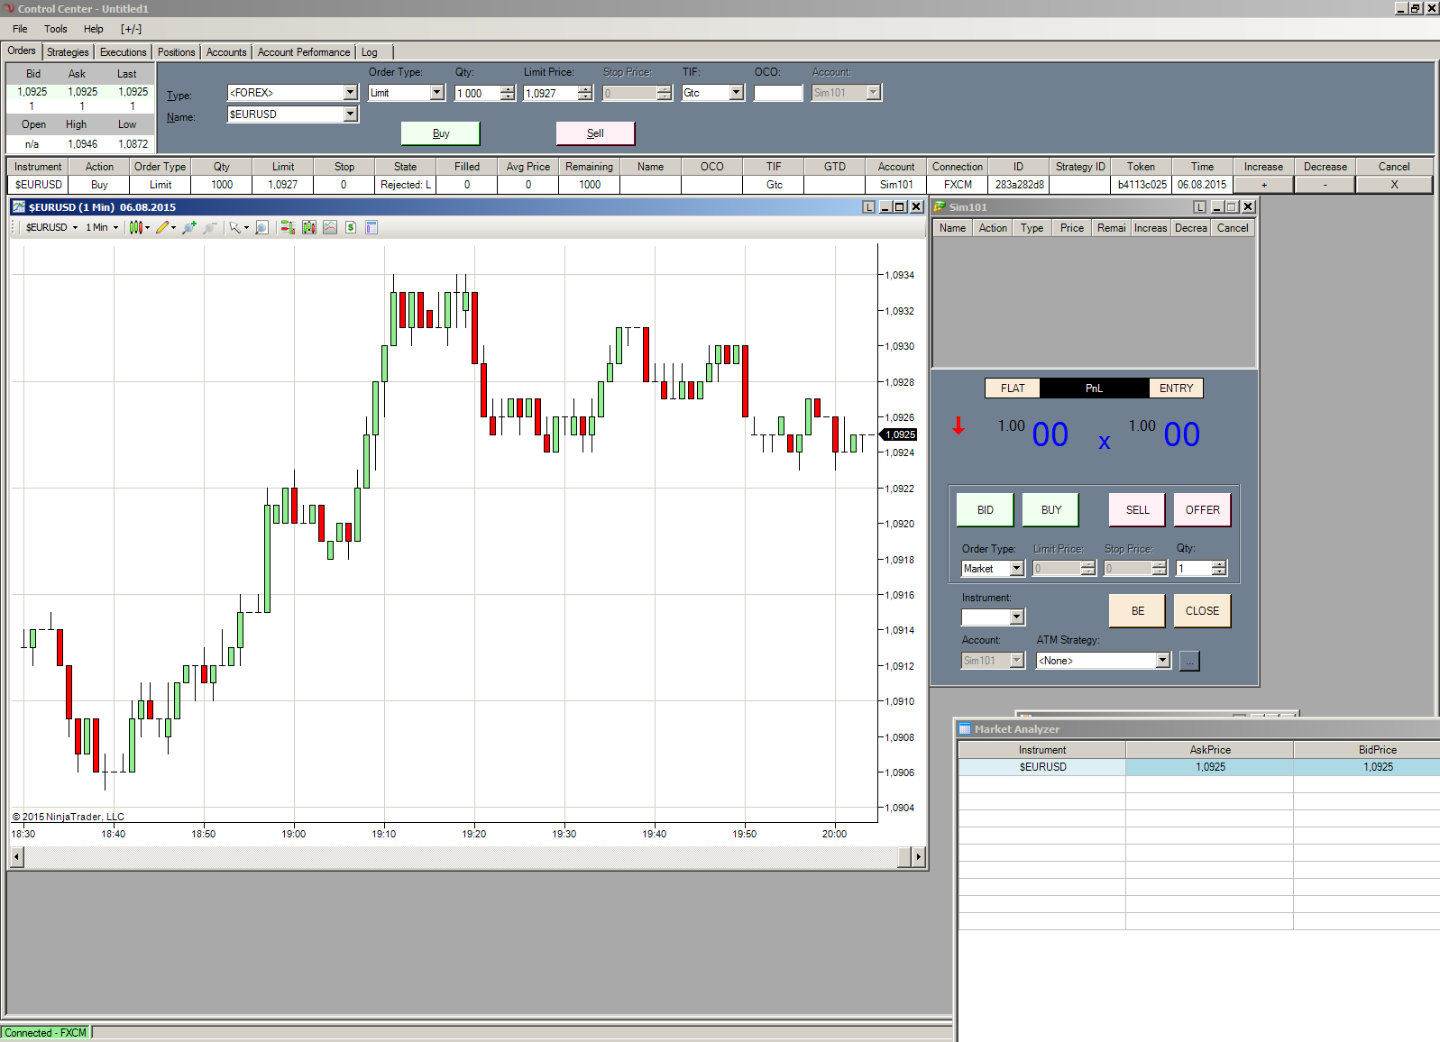This screenshot has height=1042, width=1440.
Task: Open the ATM Strategy dropdown
Action: point(1162,661)
